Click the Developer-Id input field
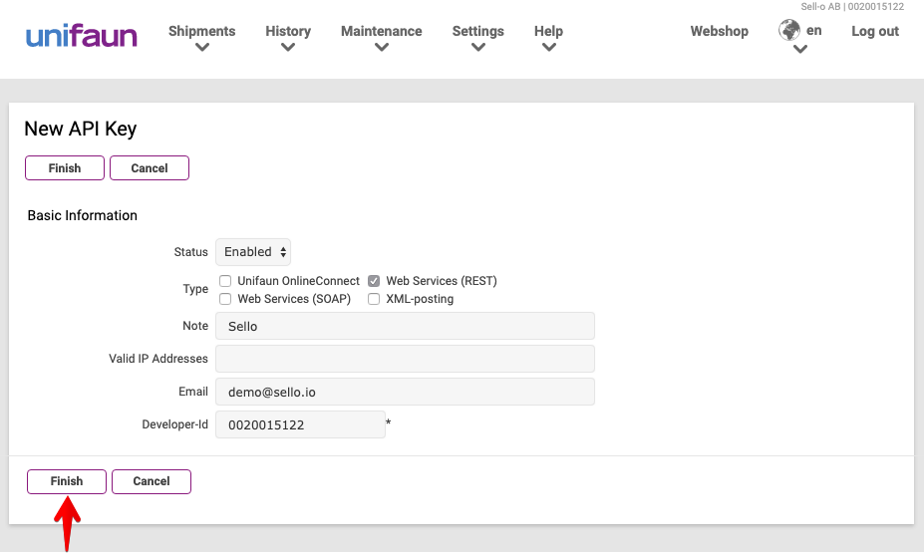This screenshot has width=924, height=556. [x=301, y=424]
